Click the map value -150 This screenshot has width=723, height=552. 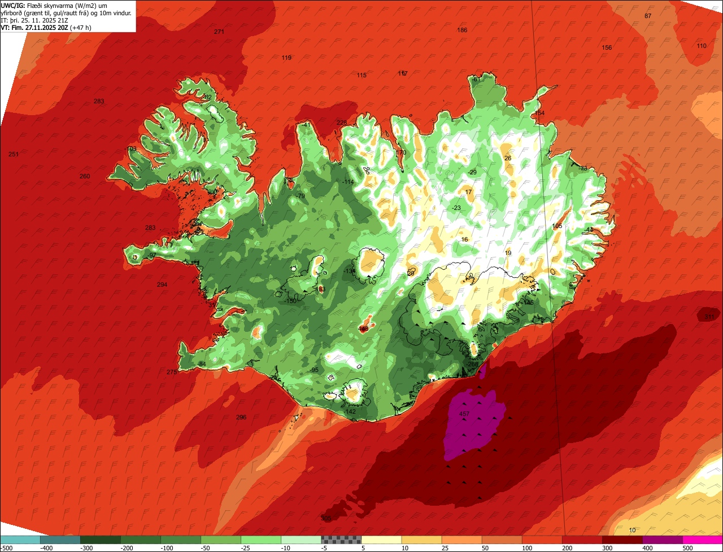[290, 301]
